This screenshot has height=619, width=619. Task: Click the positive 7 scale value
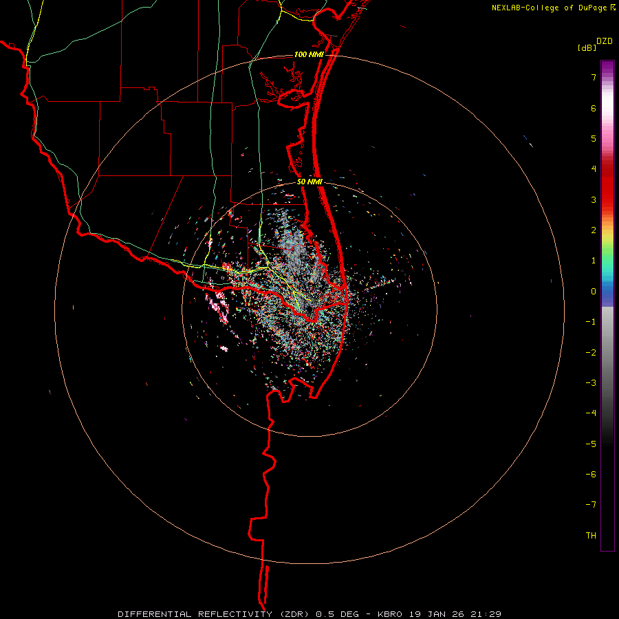click(x=594, y=77)
